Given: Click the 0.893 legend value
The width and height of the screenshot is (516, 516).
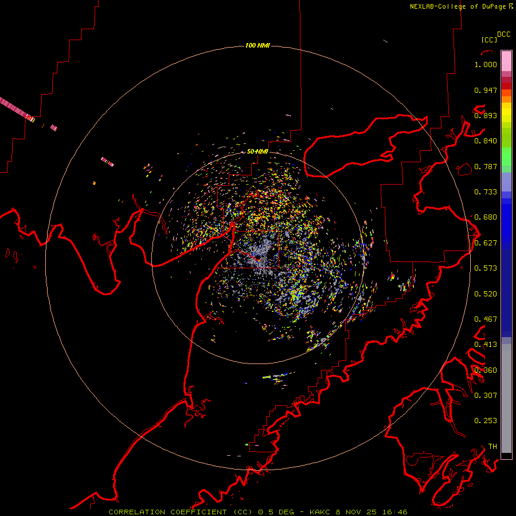Looking at the screenshot, I should (486, 115).
